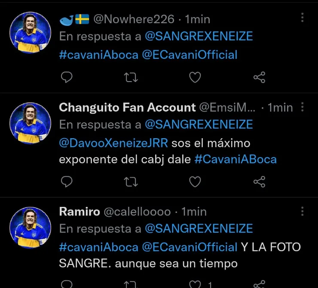Reply to Changuito Fan Account's tweet

pos(66,182)
